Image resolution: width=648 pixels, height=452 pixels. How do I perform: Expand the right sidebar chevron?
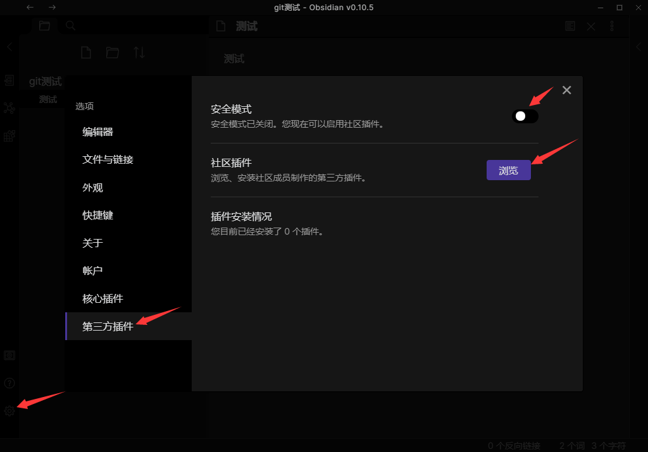point(639,46)
